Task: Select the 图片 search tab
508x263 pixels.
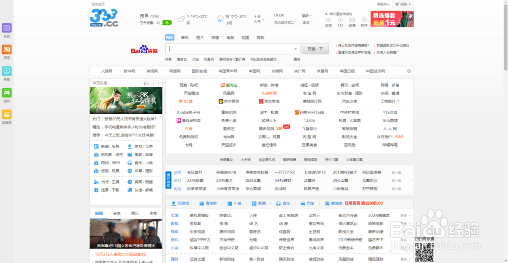Action: pyautogui.click(x=200, y=38)
